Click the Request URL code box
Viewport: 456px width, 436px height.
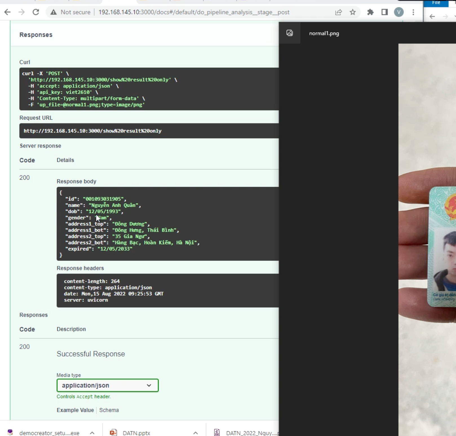149,131
